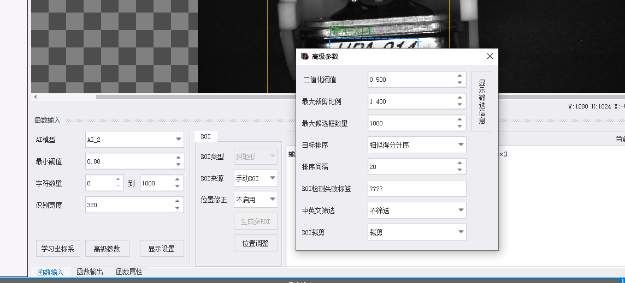625x283 pixels.
Task: Click the horizontal scrollbar left arrow under image
Action: (35, 97)
